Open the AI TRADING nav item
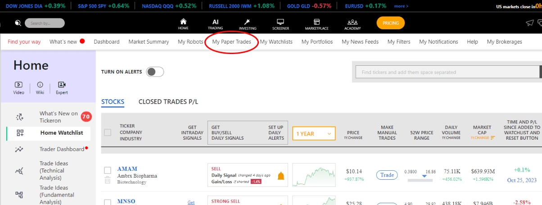542x205 pixels. [215, 24]
